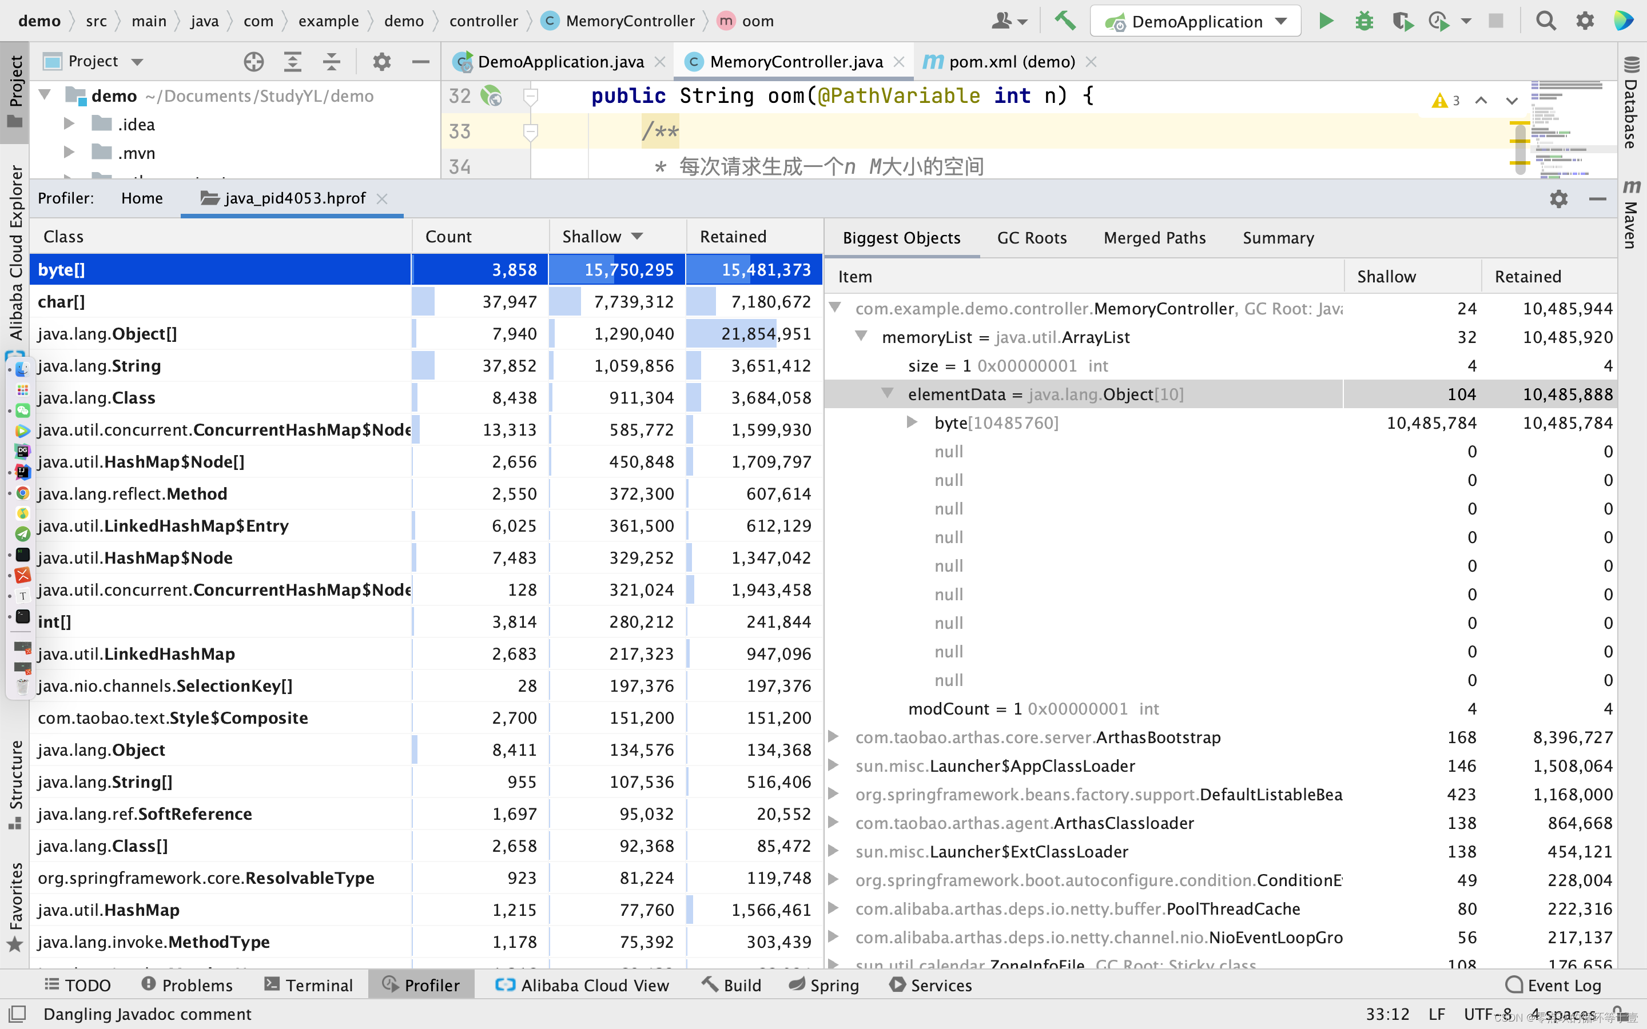
Task: Start debugging with the bug icon
Action: coord(1364,21)
